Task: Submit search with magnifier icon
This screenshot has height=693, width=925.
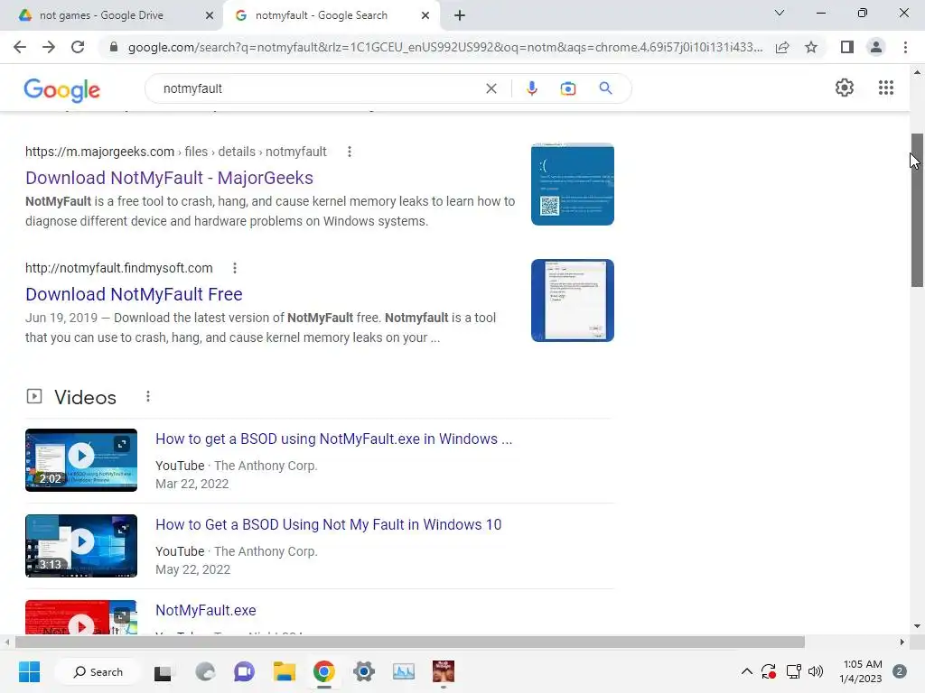Action: pos(605,88)
